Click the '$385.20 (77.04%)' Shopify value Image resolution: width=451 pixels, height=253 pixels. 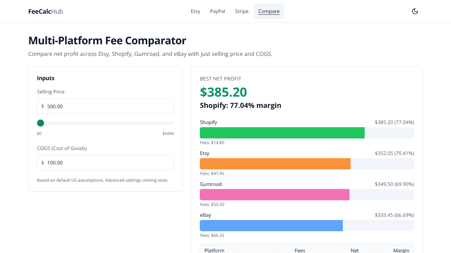[x=394, y=122]
